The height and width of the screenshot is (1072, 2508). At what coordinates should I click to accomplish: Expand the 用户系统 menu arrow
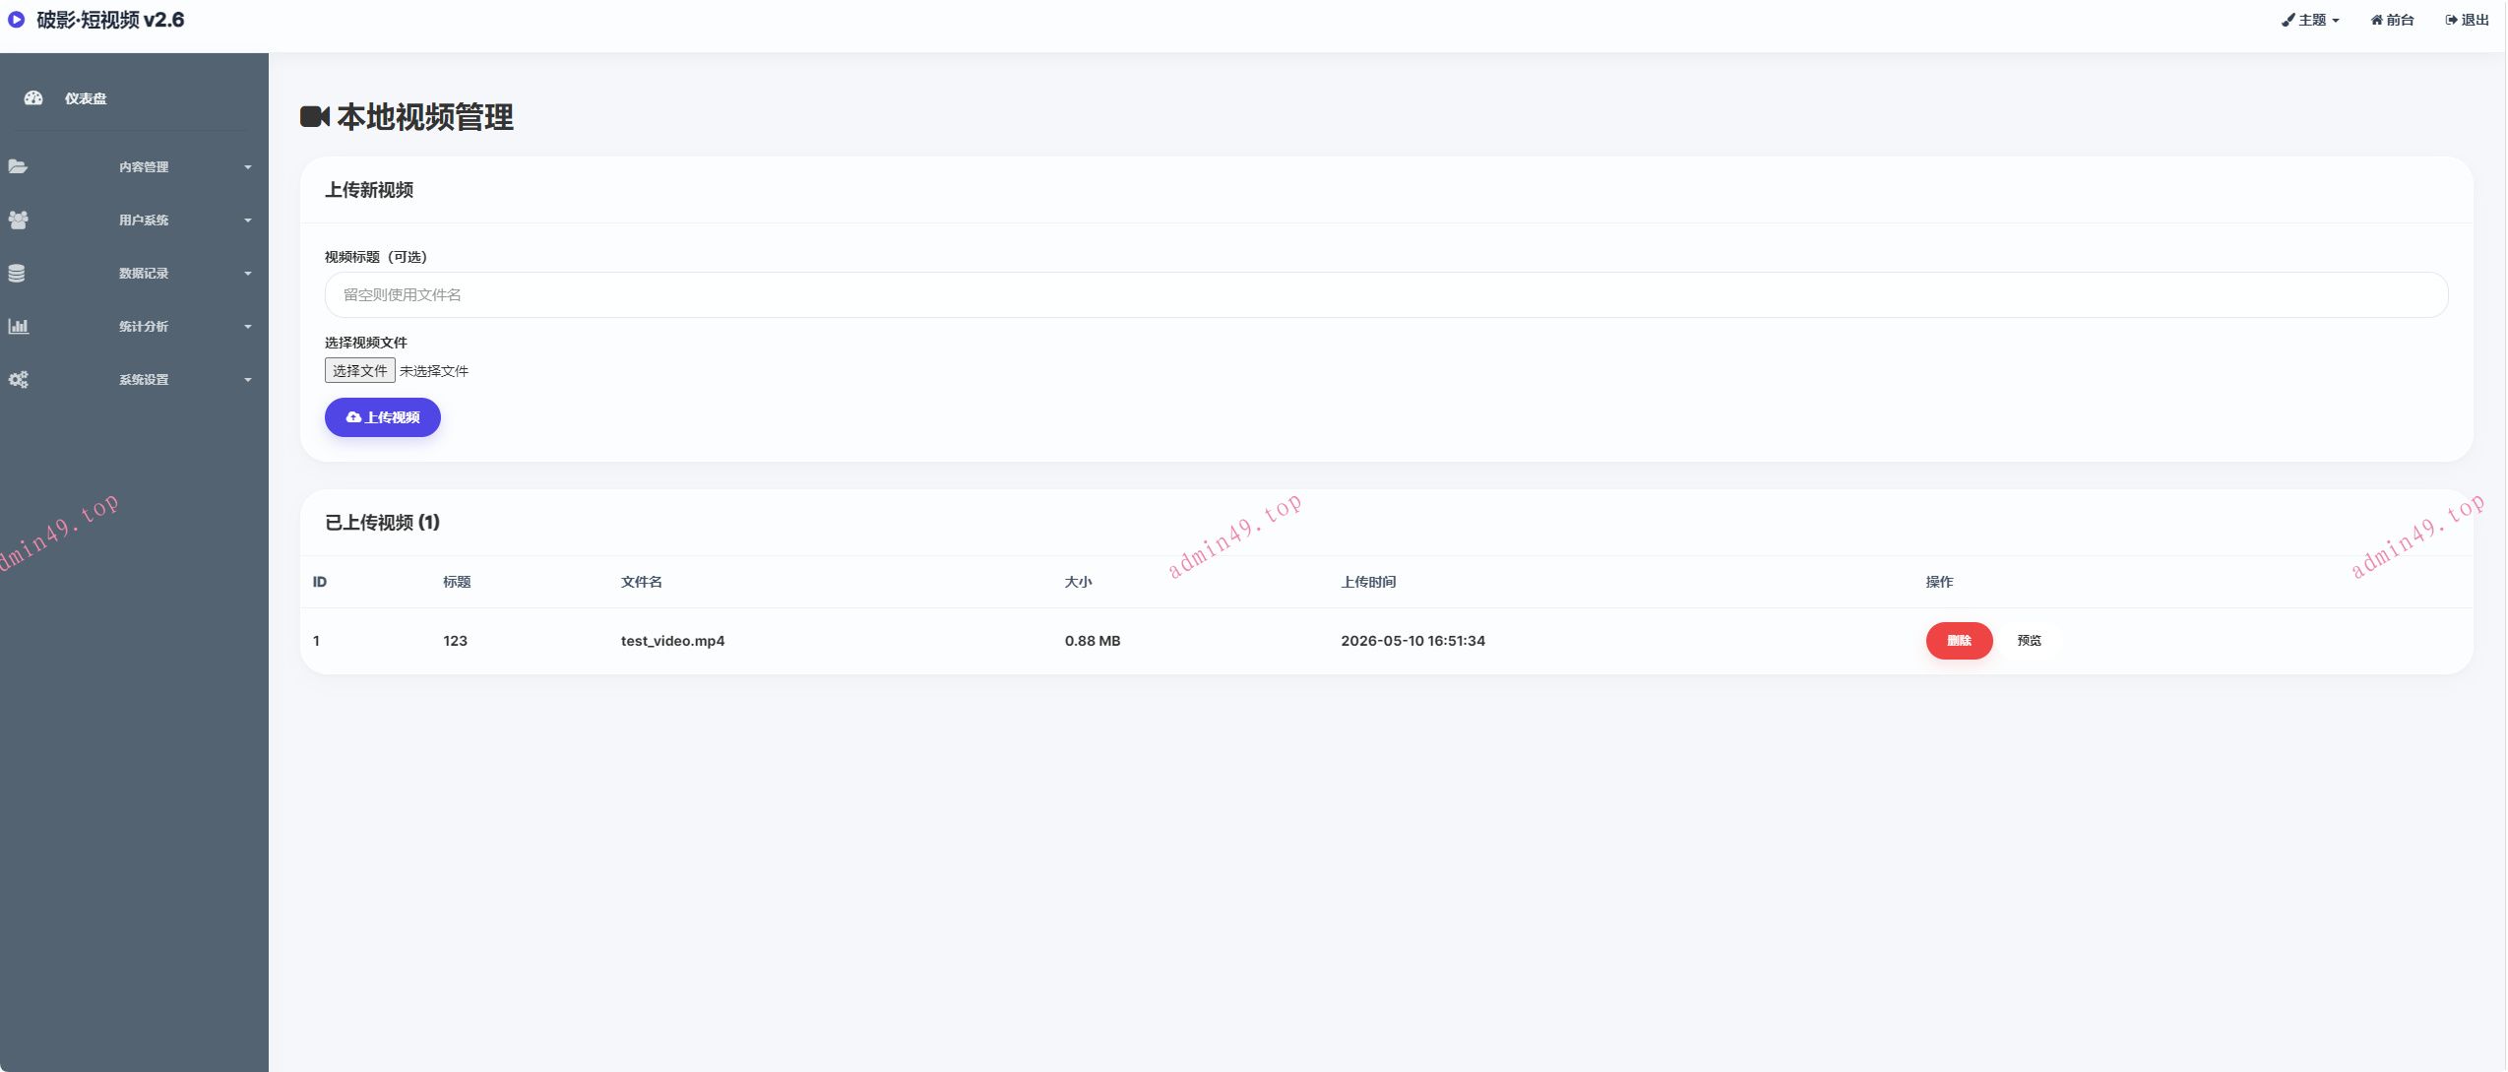tap(248, 221)
